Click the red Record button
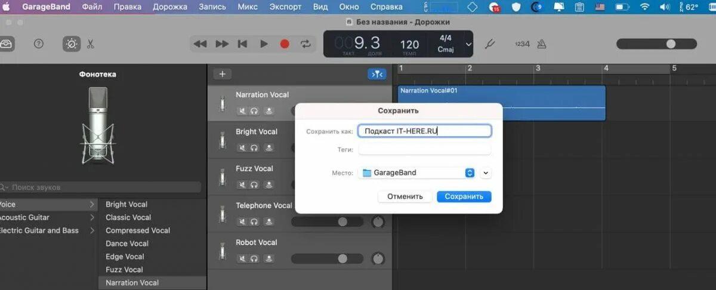Viewport: 716px width, 290px height. (x=285, y=44)
